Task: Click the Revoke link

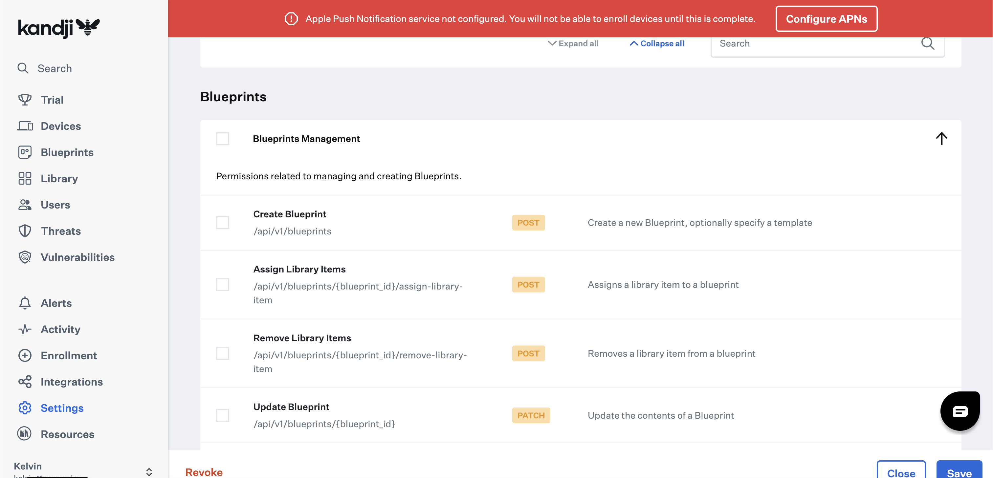Action: tap(204, 472)
